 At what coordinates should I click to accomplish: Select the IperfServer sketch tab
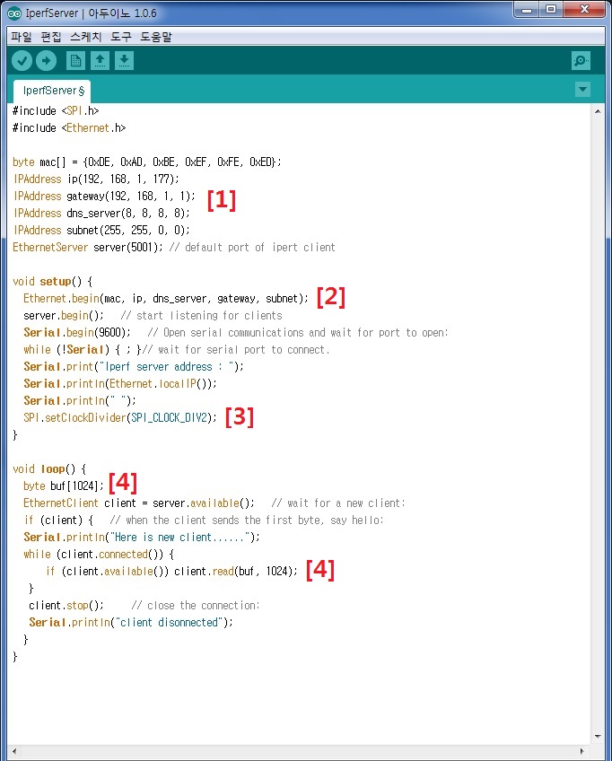point(52,91)
